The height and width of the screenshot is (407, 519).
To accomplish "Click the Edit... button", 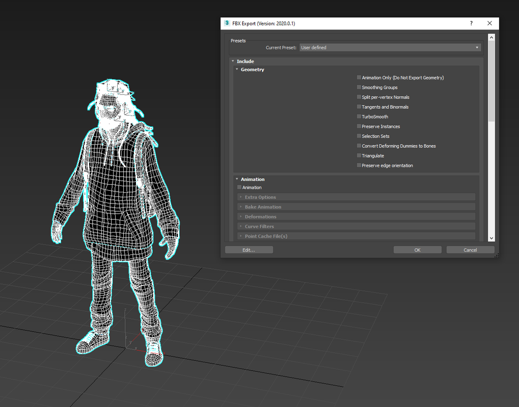I will 249,250.
